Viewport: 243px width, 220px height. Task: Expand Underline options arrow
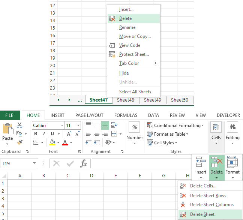click(x=58, y=134)
